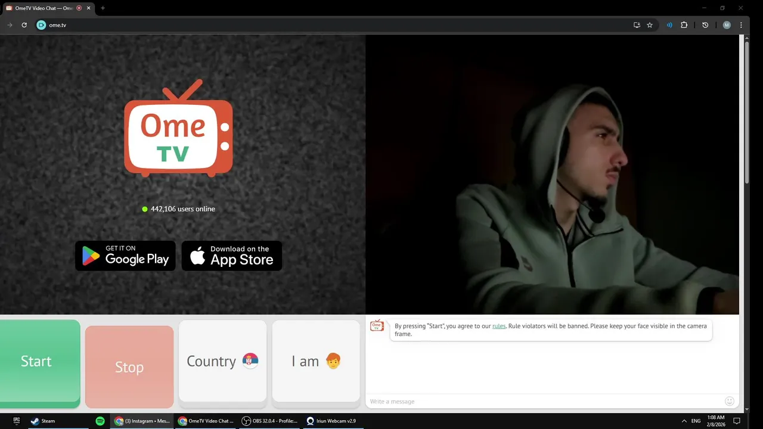Screen dimensions: 763x429
Task: Click the '442,106 users online' counter
Action: (x=179, y=209)
